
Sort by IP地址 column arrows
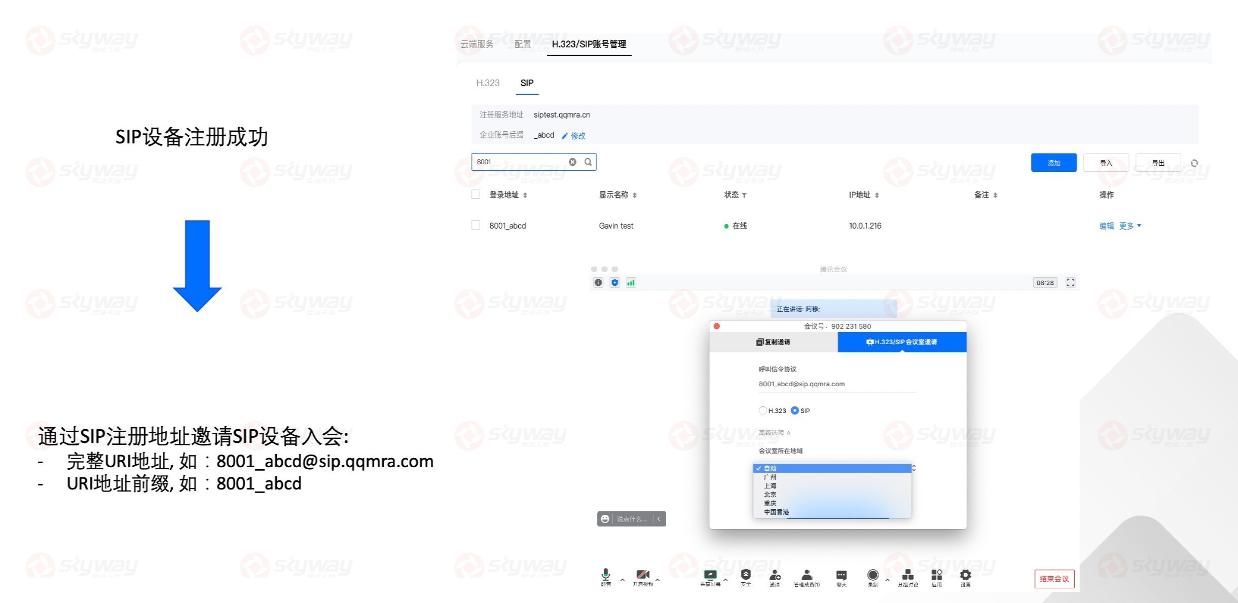(877, 195)
